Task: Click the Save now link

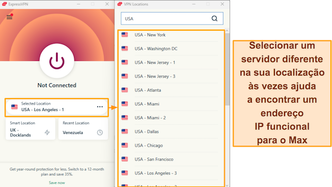Action: pyautogui.click(x=57, y=182)
